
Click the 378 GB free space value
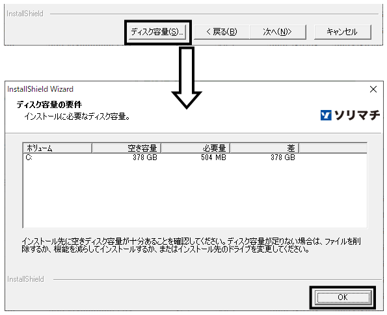[x=145, y=157]
